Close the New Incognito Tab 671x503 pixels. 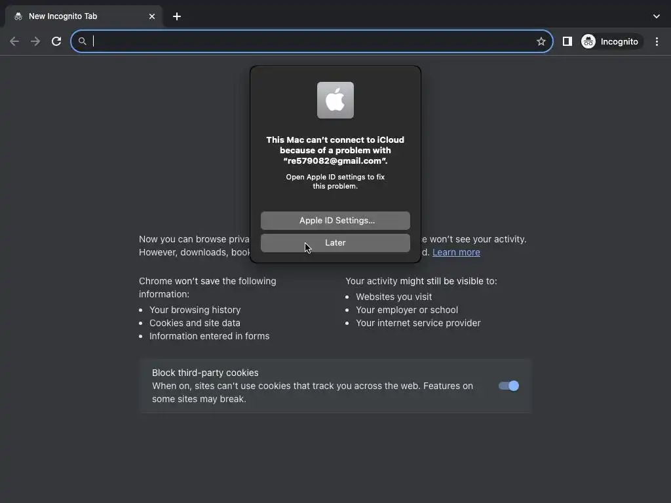point(152,16)
